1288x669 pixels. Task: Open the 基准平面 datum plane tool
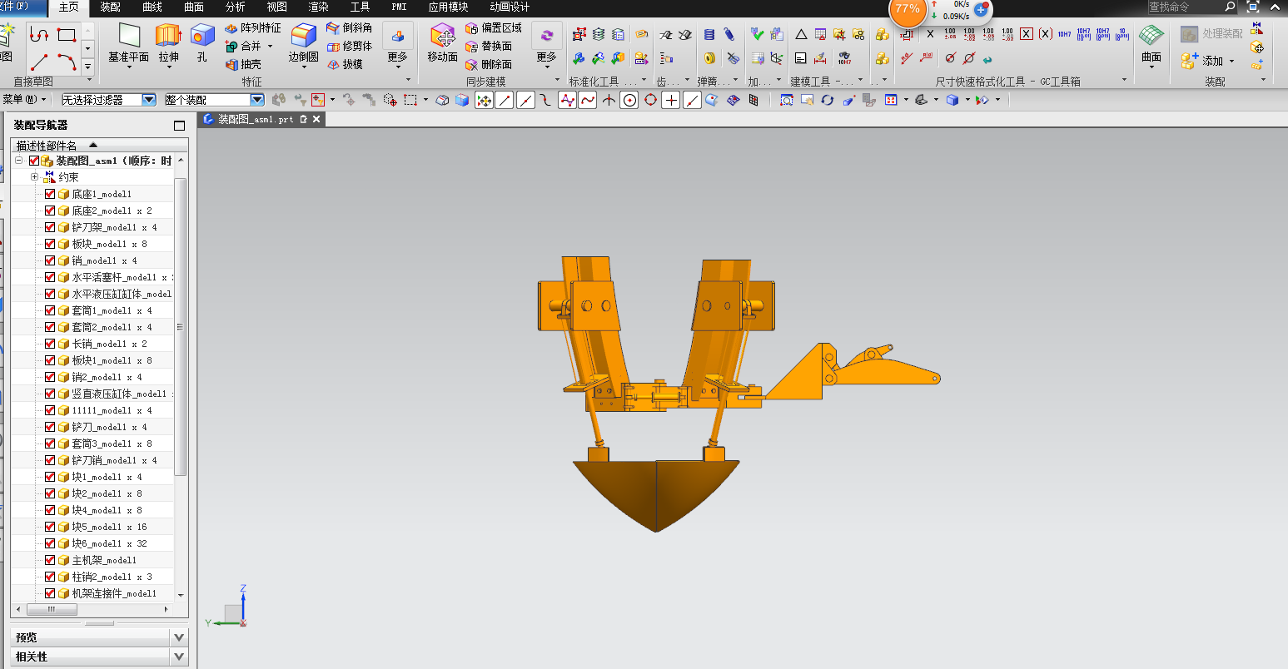[x=129, y=35]
